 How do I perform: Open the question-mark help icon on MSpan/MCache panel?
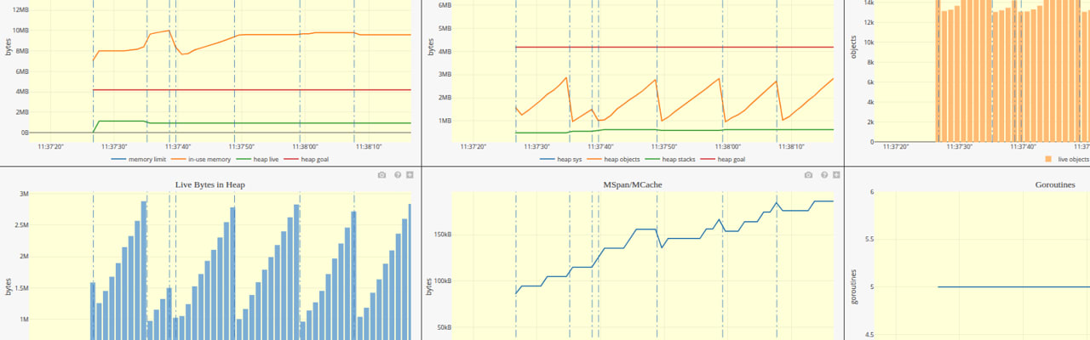(x=823, y=175)
